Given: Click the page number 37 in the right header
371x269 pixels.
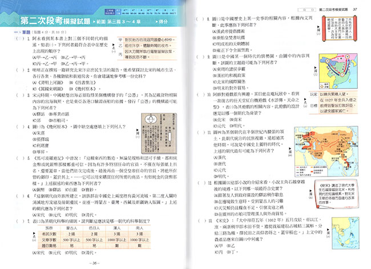Looking at the screenshot, I should point(355,10).
